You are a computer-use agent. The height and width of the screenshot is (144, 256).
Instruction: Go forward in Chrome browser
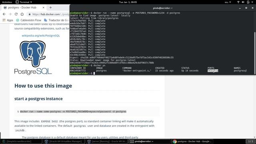coord(10,14)
